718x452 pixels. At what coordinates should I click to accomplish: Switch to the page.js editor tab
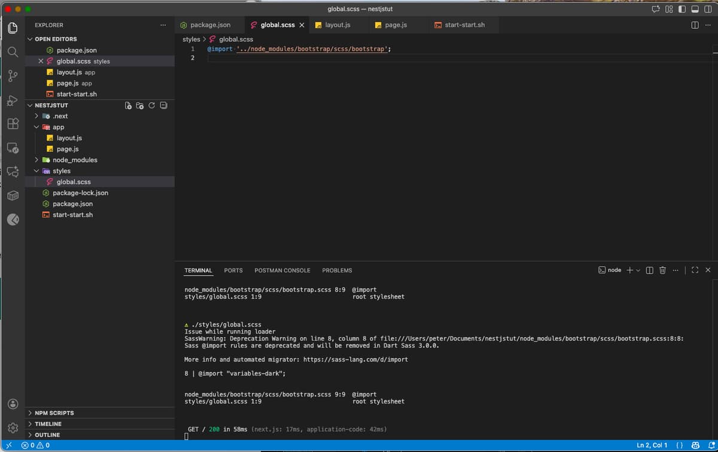pos(396,25)
